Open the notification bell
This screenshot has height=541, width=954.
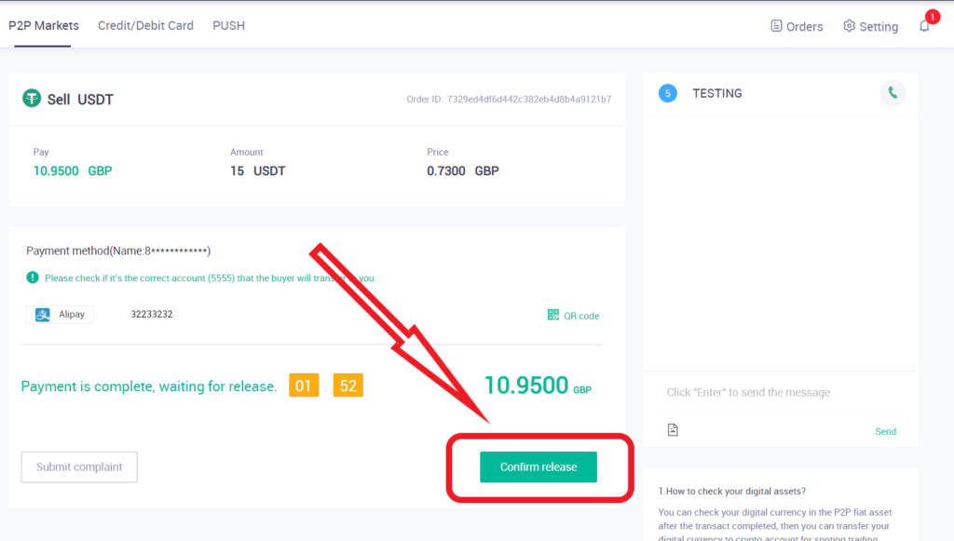click(924, 26)
